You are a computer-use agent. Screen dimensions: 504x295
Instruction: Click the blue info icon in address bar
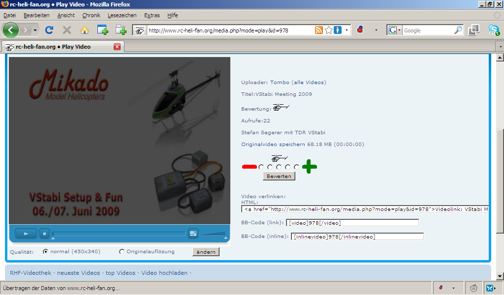click(x=338, y=30)
